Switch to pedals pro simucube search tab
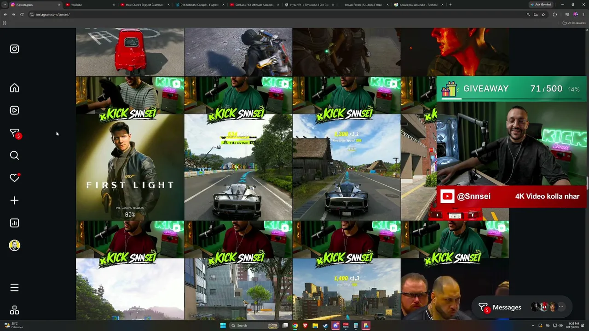Viewport: 589px width, 331px height. pyautogui.click(x=418, y=5)
